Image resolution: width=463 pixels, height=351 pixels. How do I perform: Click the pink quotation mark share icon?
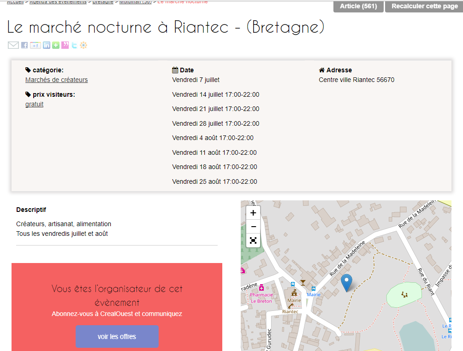pyautogui.click(x=65, y=45)
